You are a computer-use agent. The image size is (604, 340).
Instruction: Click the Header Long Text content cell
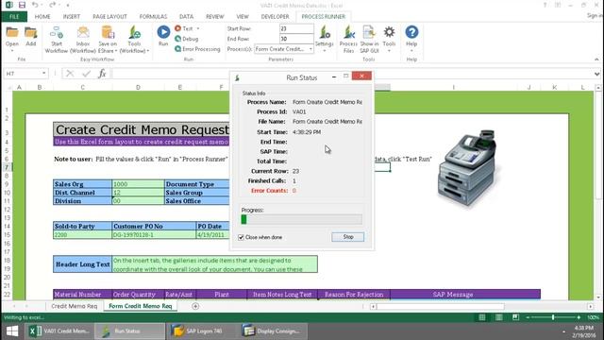coord(214,264)
